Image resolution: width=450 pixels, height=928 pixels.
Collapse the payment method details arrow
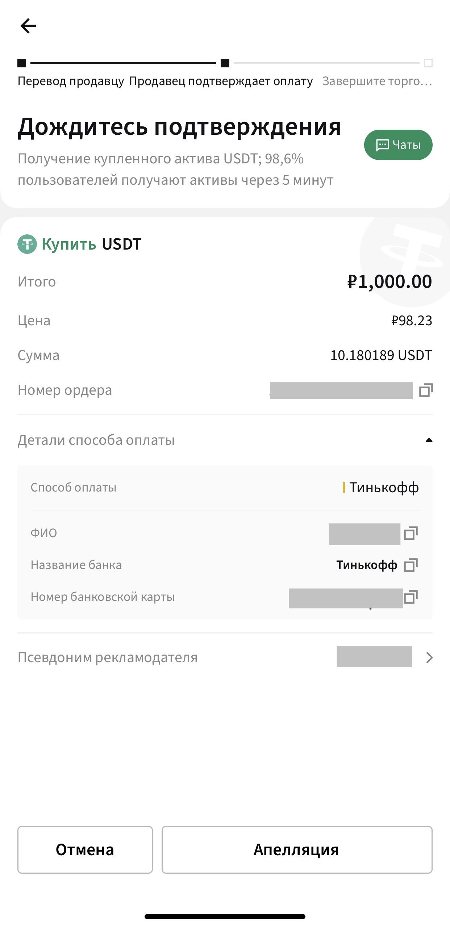tap(429, 440)
